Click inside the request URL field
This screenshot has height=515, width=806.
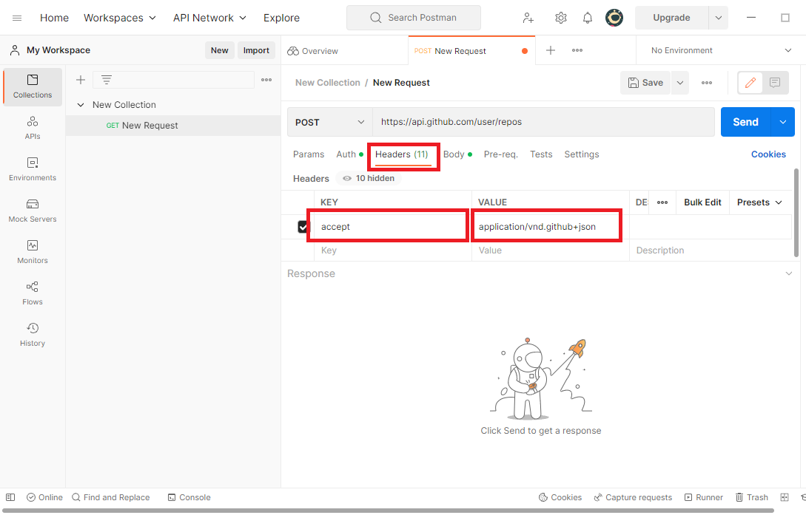point(518,121)
